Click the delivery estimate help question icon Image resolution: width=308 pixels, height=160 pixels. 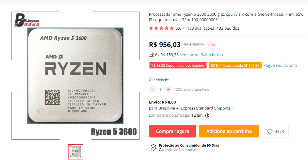tap(207, 116)
